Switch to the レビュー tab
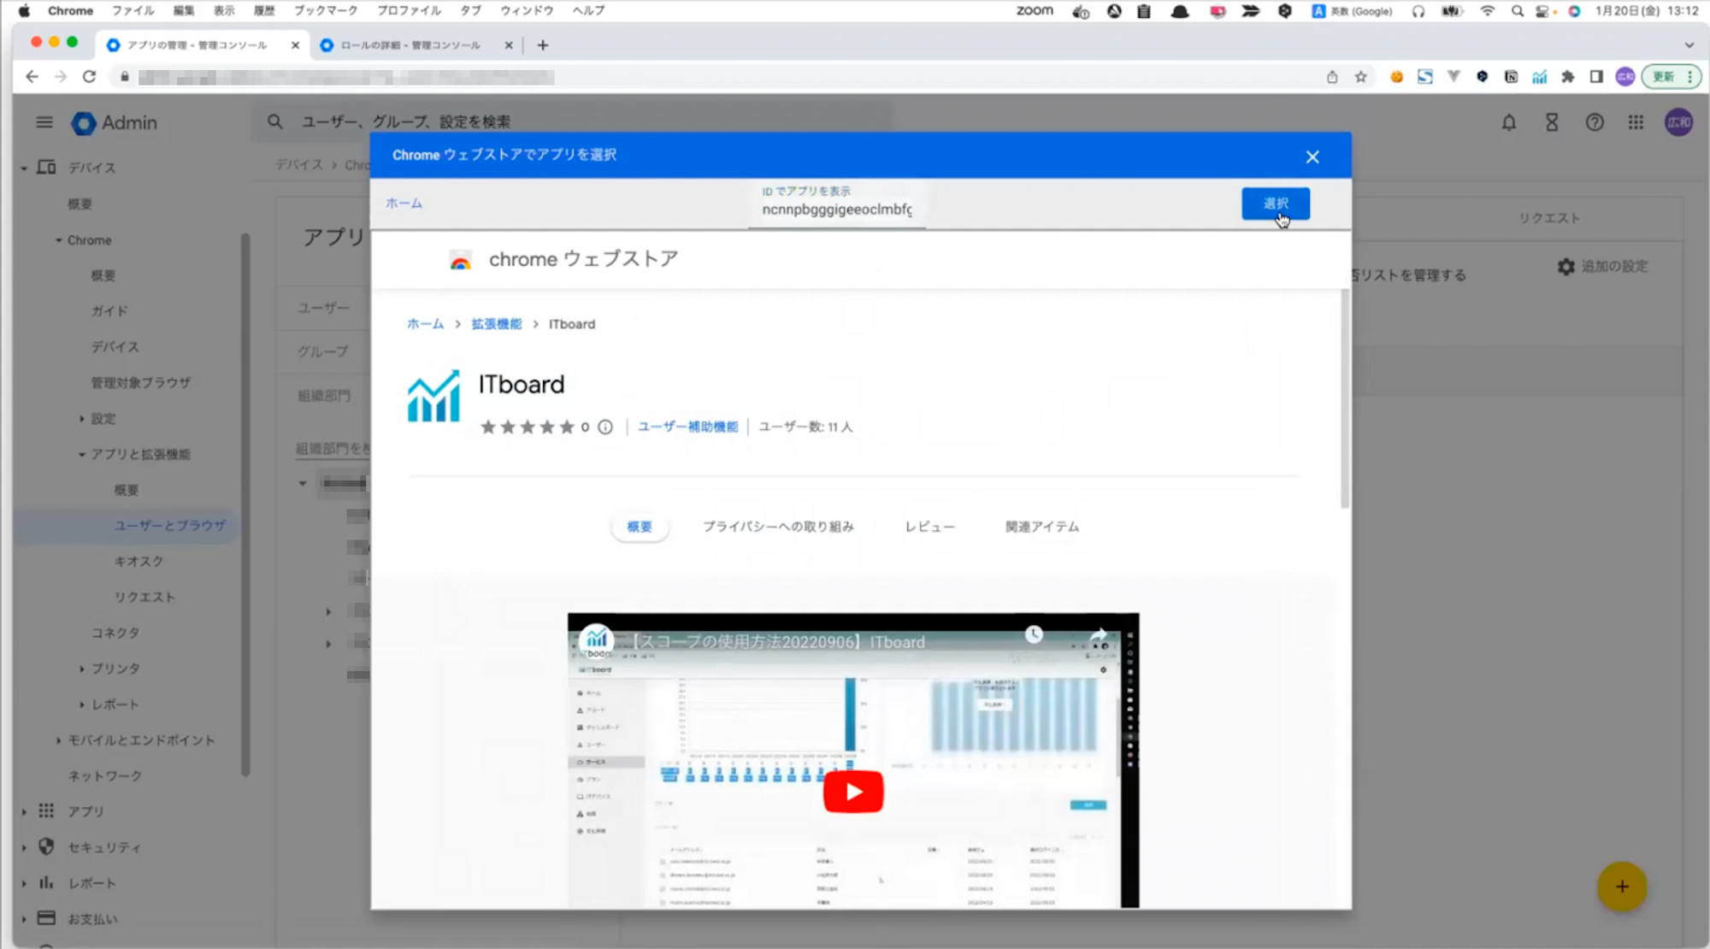Image resolution: width=1710 pixels, height=949 pixels. tap(929, 527)
